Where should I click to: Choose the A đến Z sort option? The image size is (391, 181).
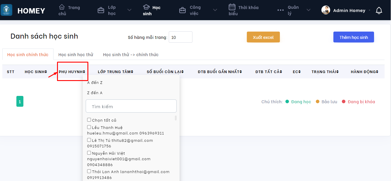(95, 83)
